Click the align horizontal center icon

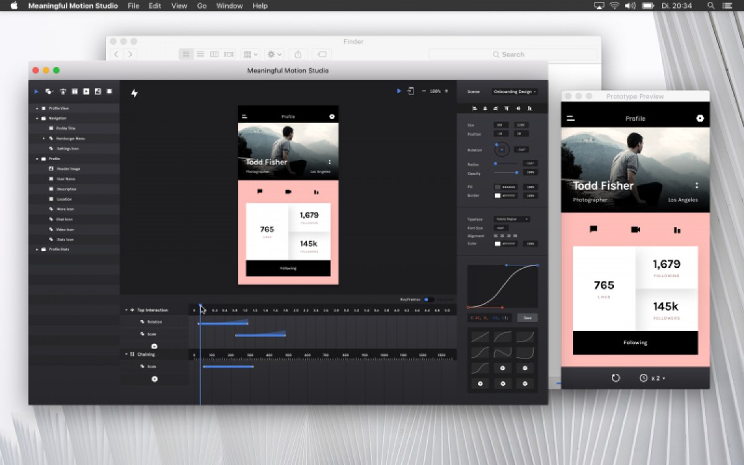(485, 108)
